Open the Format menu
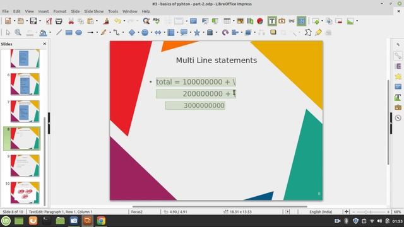This screenshot has height=227, width=404. click(x=60, y=11)
